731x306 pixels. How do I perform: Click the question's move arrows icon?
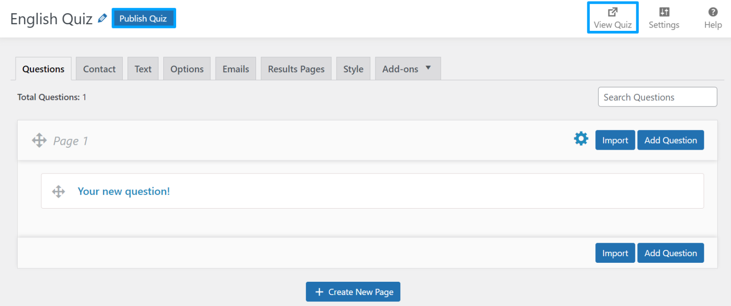tap(58, 191)
